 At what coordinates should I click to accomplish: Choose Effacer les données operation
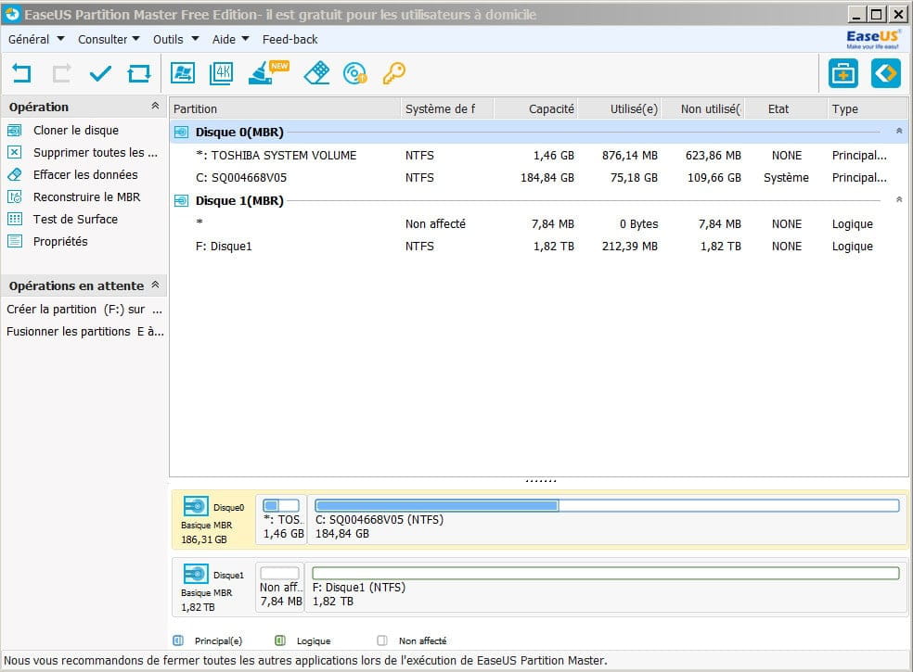tap(85, 174)
